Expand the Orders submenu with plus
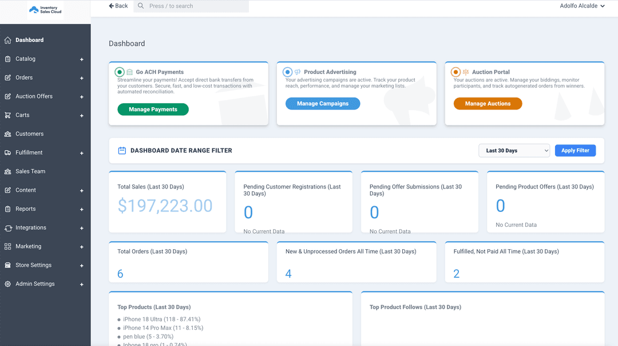The width and height of the screenshot is (618, 346). point(82,78)
